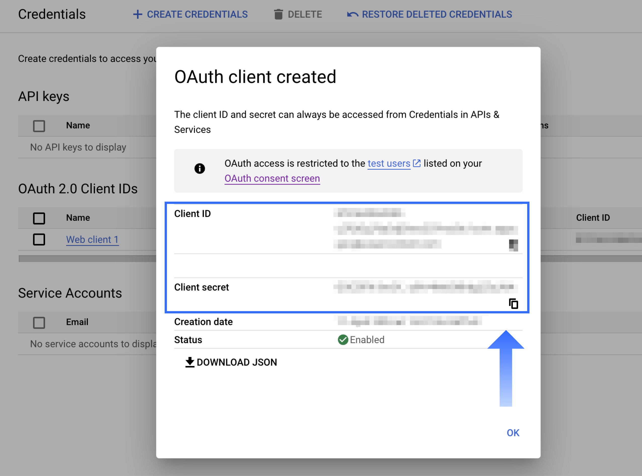642x476 pixels.
Task: Click the green Enabled status checkmark
Action: pyautogui.click(x=343, y=340)
